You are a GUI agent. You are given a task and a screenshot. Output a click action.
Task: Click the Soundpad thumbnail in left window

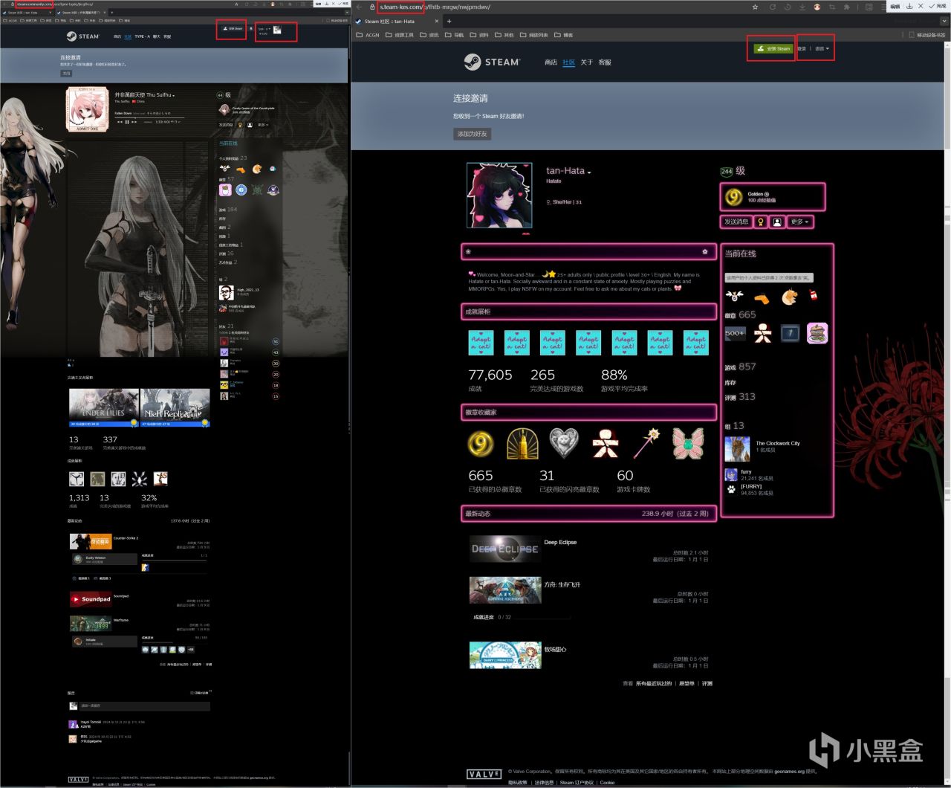[x=91, y=599]
